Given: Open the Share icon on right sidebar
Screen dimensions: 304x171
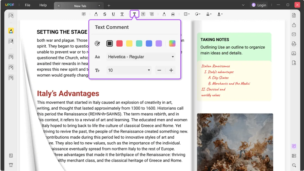Looking at the screenshot, I should point(294,25).
